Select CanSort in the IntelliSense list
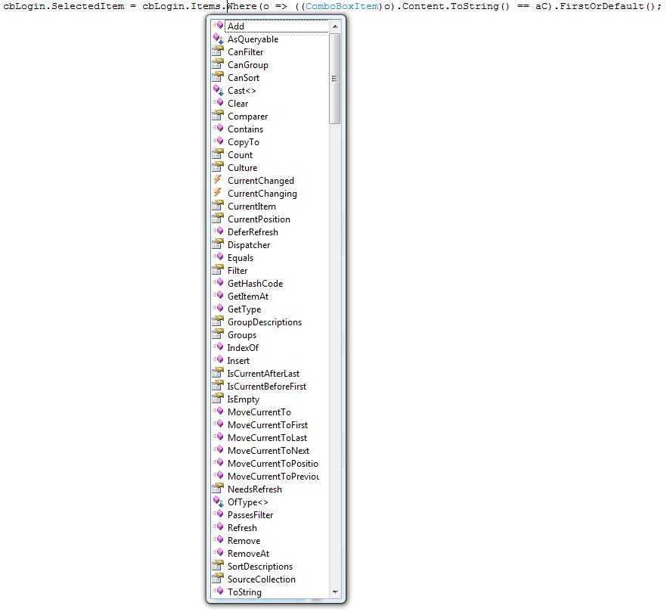This screenshot has width=667, height=615. tap(244, 78)
